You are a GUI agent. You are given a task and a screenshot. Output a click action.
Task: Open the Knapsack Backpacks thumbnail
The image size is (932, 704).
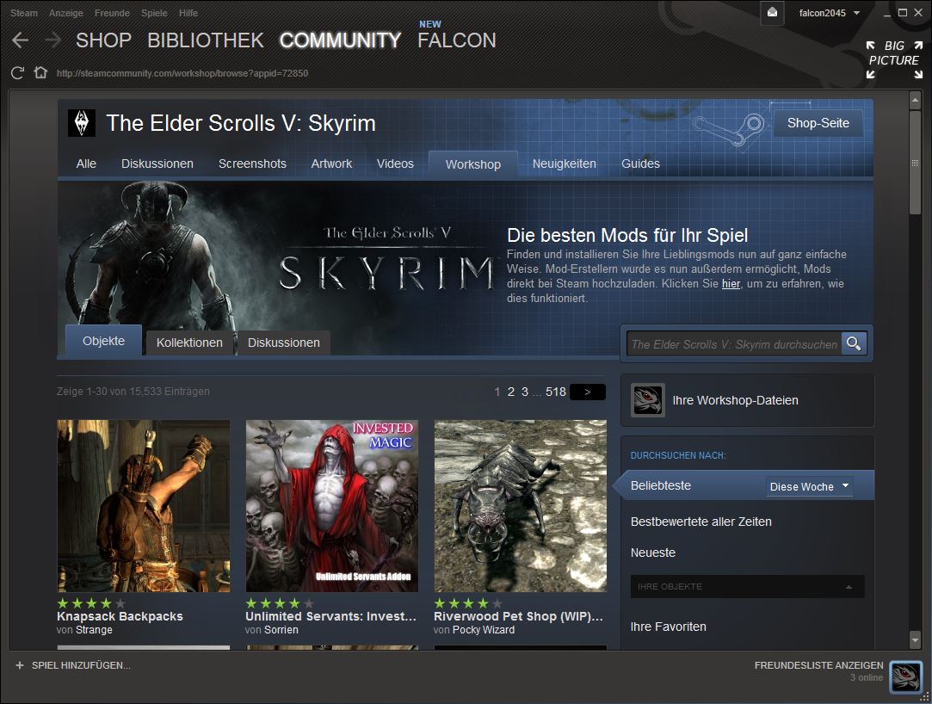143,506
